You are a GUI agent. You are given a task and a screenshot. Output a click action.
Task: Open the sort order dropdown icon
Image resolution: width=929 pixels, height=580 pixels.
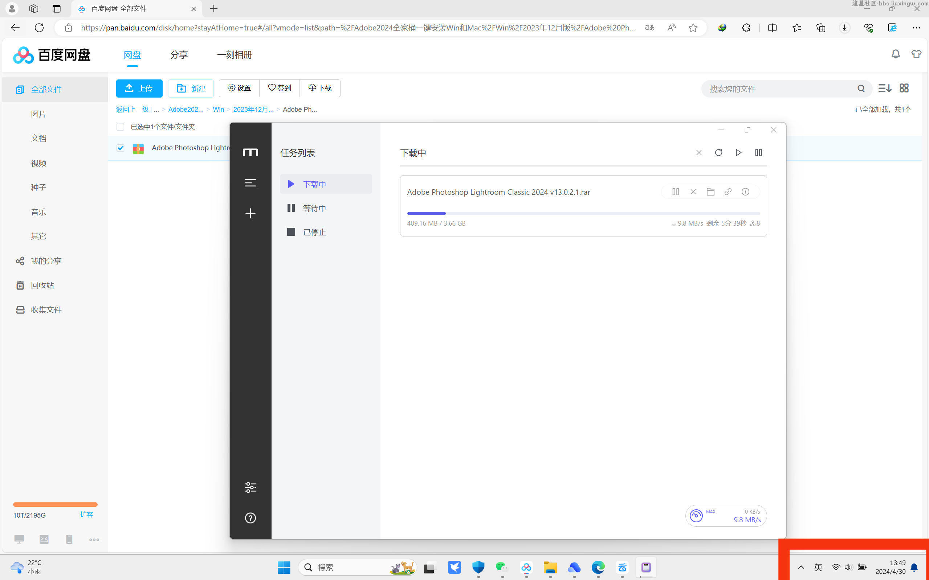(x=884, y=88)
